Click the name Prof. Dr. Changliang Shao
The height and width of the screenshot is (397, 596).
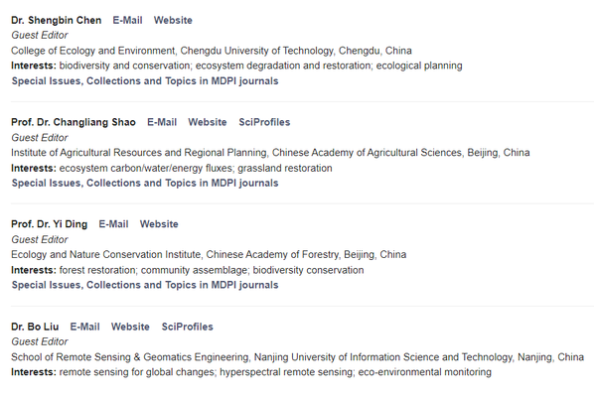click(74, 122)
